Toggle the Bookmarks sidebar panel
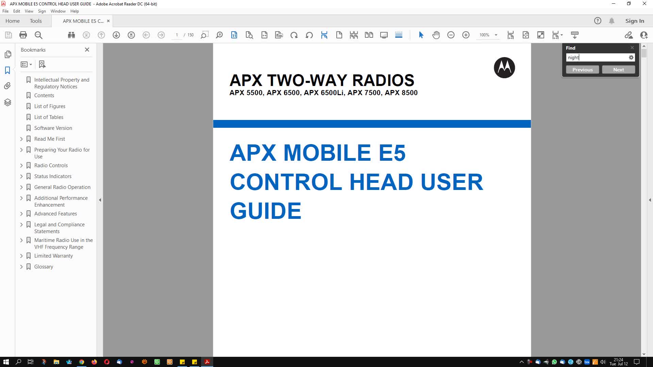This screenshot has height=367, width=653. pyautogui.click(x=7, y=70)
